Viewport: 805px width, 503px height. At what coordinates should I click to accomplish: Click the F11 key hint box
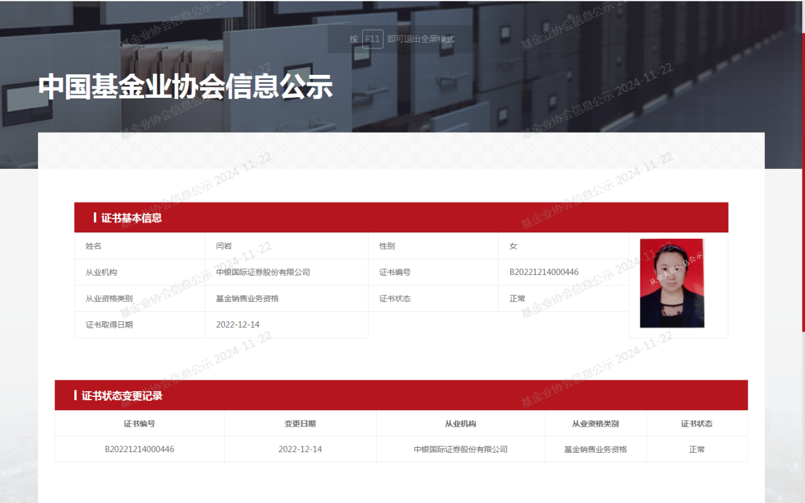[x=372, y=39]
